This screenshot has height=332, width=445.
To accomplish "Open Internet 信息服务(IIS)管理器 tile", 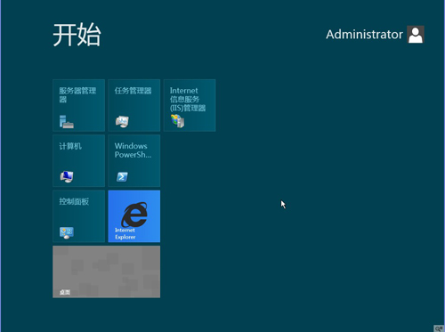I will (x=190, y=105).
